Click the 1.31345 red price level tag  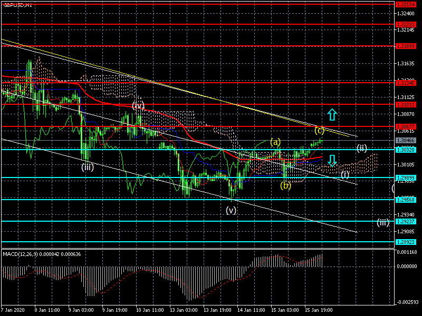point(406,83)
